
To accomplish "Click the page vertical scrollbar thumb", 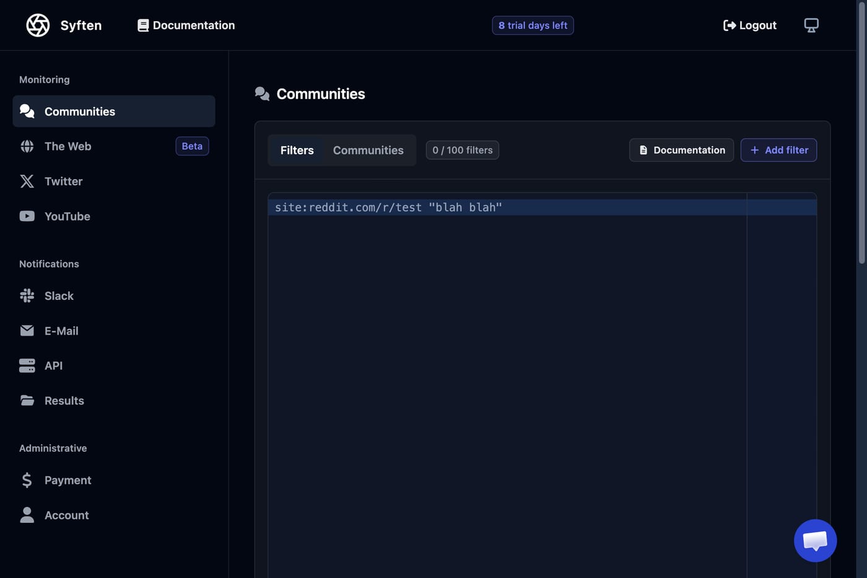I will point(861,133).
